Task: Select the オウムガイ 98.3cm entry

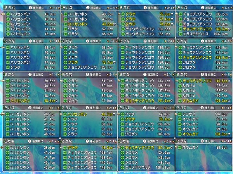Action: coord(204,124)
